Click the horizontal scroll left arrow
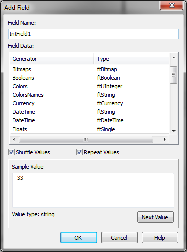Viewport: 187px width, 252px height. [x=14, y=139]
